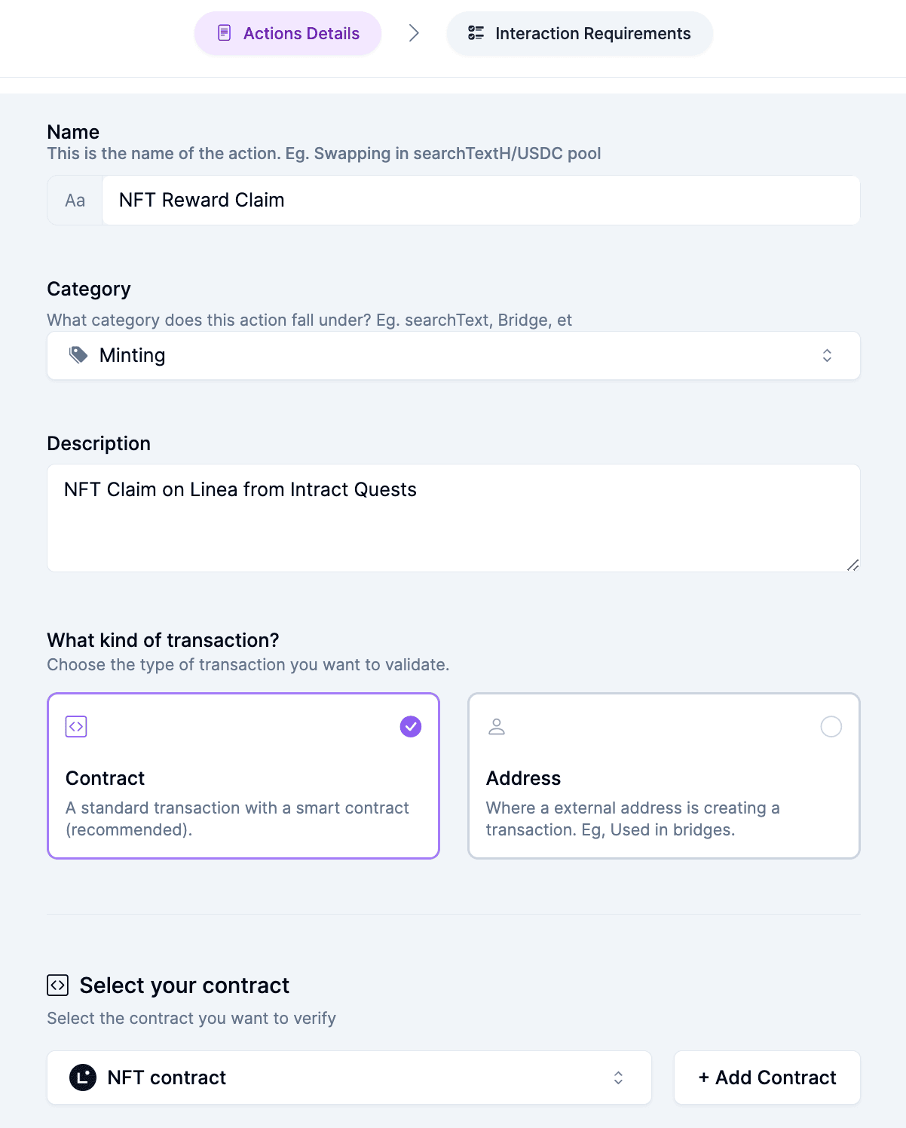Click the chevron arrow between the steps
This screenshot has width=906, height=1128.
tap(414, 33)
